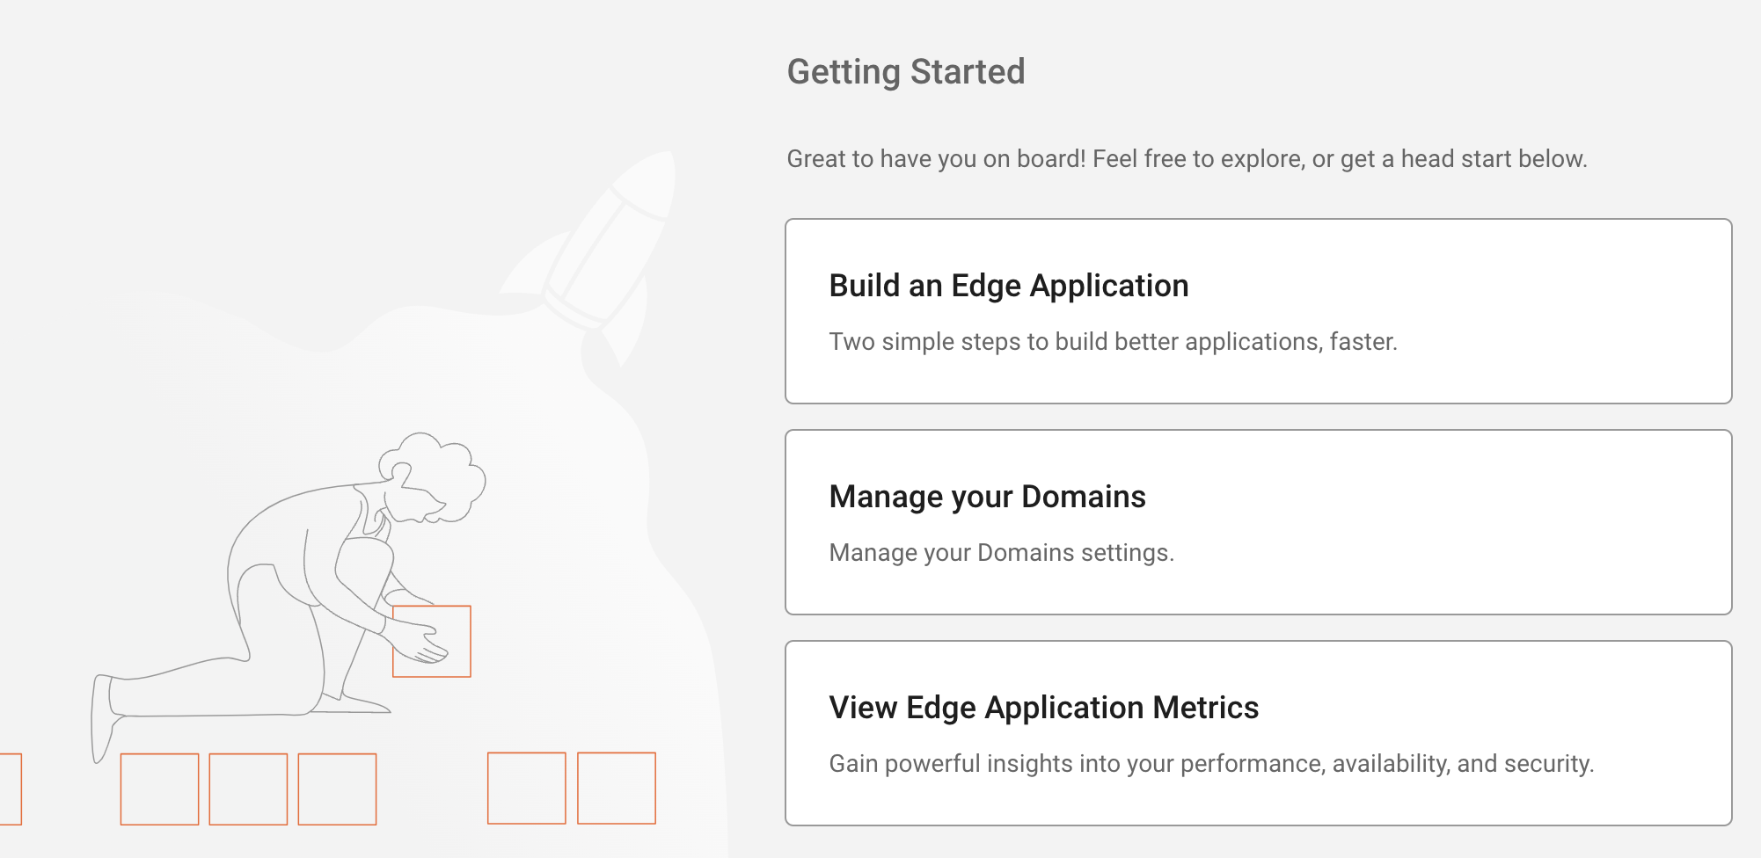Click 'Manage your Domains settings.' description text
1761x858 pixels.
point(1002,553)
